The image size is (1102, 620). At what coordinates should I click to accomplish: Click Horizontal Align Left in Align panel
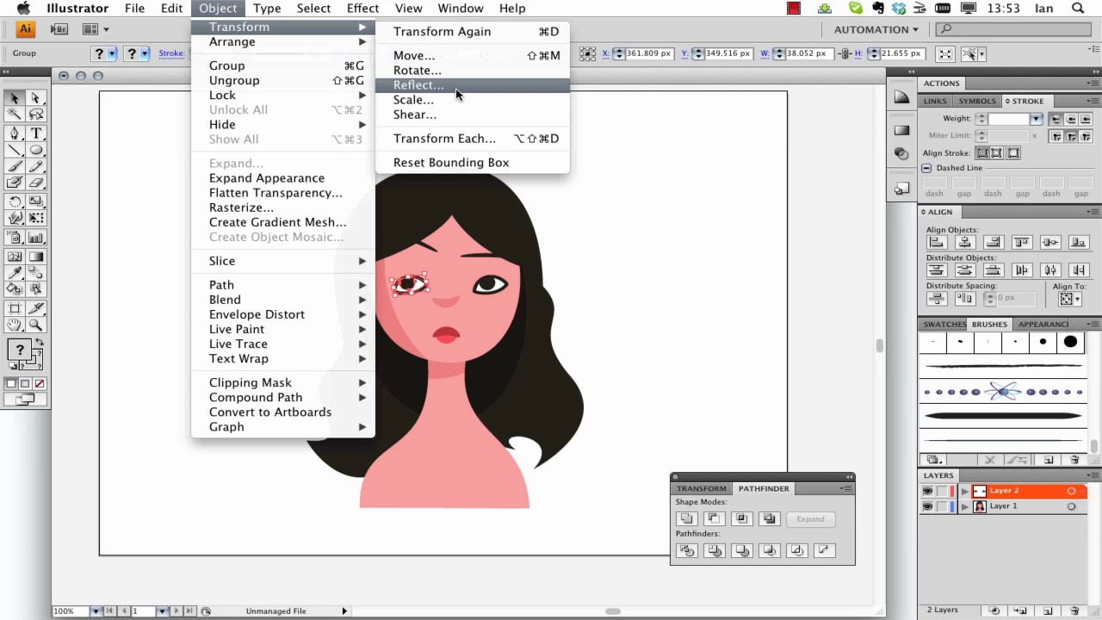[936, 243]
